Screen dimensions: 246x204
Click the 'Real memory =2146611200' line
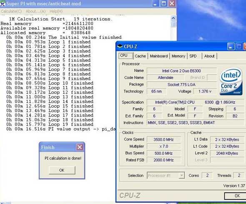pyautogui.click(x=47, y=24)
